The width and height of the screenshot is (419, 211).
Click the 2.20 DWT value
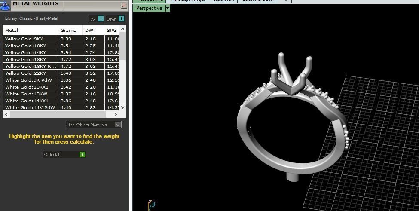coord(91,87)
